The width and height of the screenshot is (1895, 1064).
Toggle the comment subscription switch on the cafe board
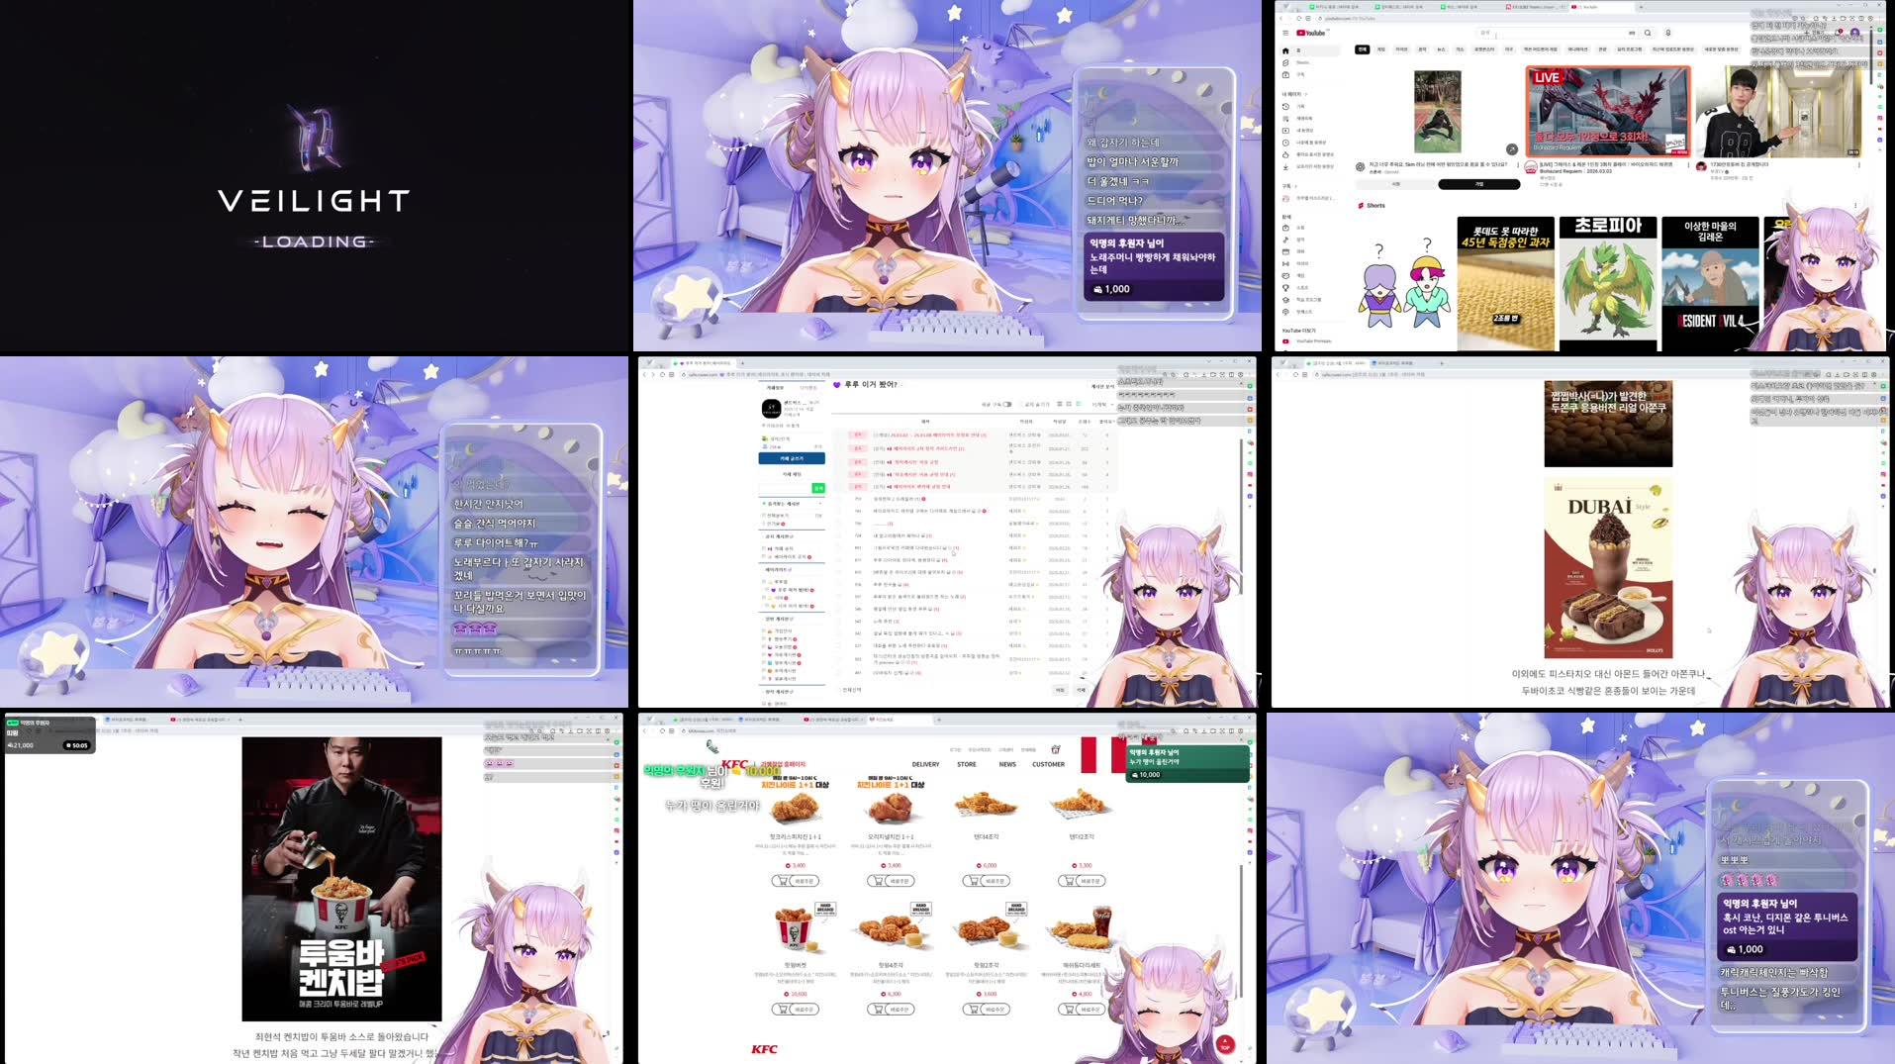click(1006, 405)
